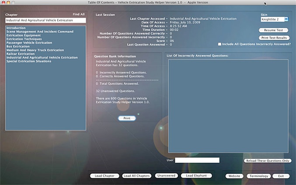Select the Bus Extrication chapter
Viewport: 296px width, 185px height.
pos(18,46)
